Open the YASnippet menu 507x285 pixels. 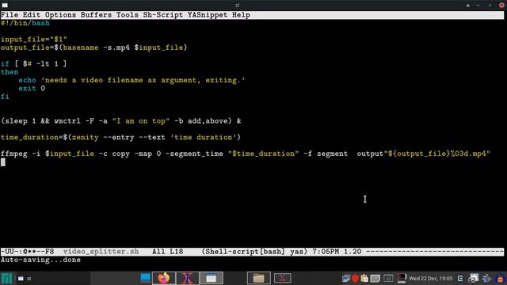[x=208, y=15]
